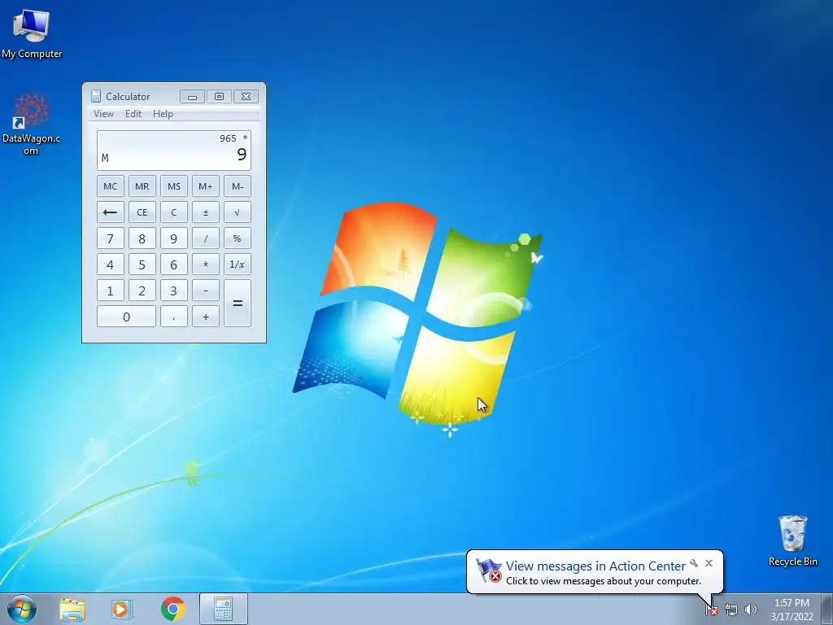Open notification settings wrench in balloon
This screenshot has width=833, height=625.
tap(694, 563)
